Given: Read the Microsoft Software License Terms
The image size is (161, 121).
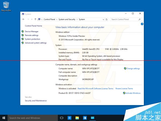Looking at the screenshot, I should pos(95,88).
